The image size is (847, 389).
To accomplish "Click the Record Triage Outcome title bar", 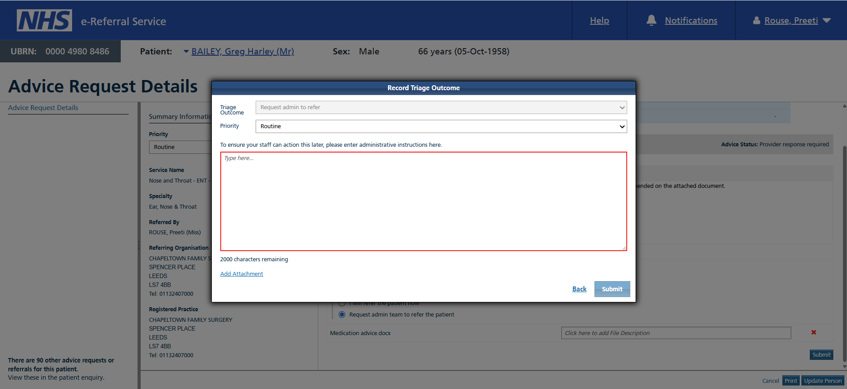I will pyautogui.click(x=423, y=88).
